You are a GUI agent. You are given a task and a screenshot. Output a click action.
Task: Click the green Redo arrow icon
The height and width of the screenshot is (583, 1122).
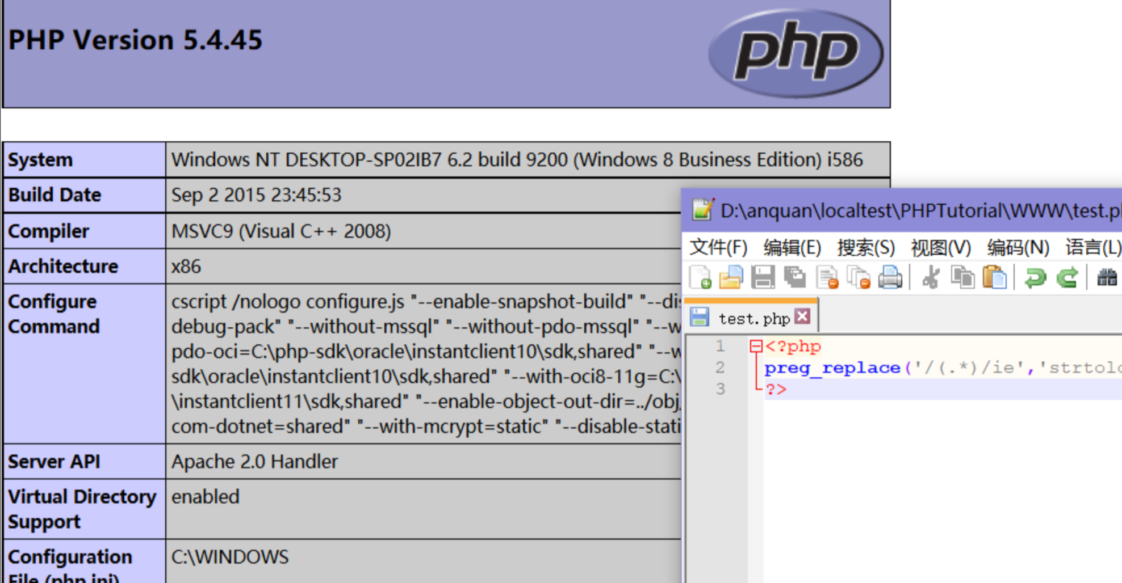tap(1067, 278)
